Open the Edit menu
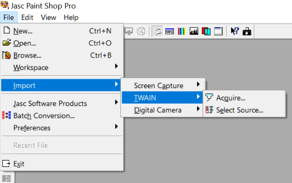Screen dimensions: 292x183 tap(27, 17)
